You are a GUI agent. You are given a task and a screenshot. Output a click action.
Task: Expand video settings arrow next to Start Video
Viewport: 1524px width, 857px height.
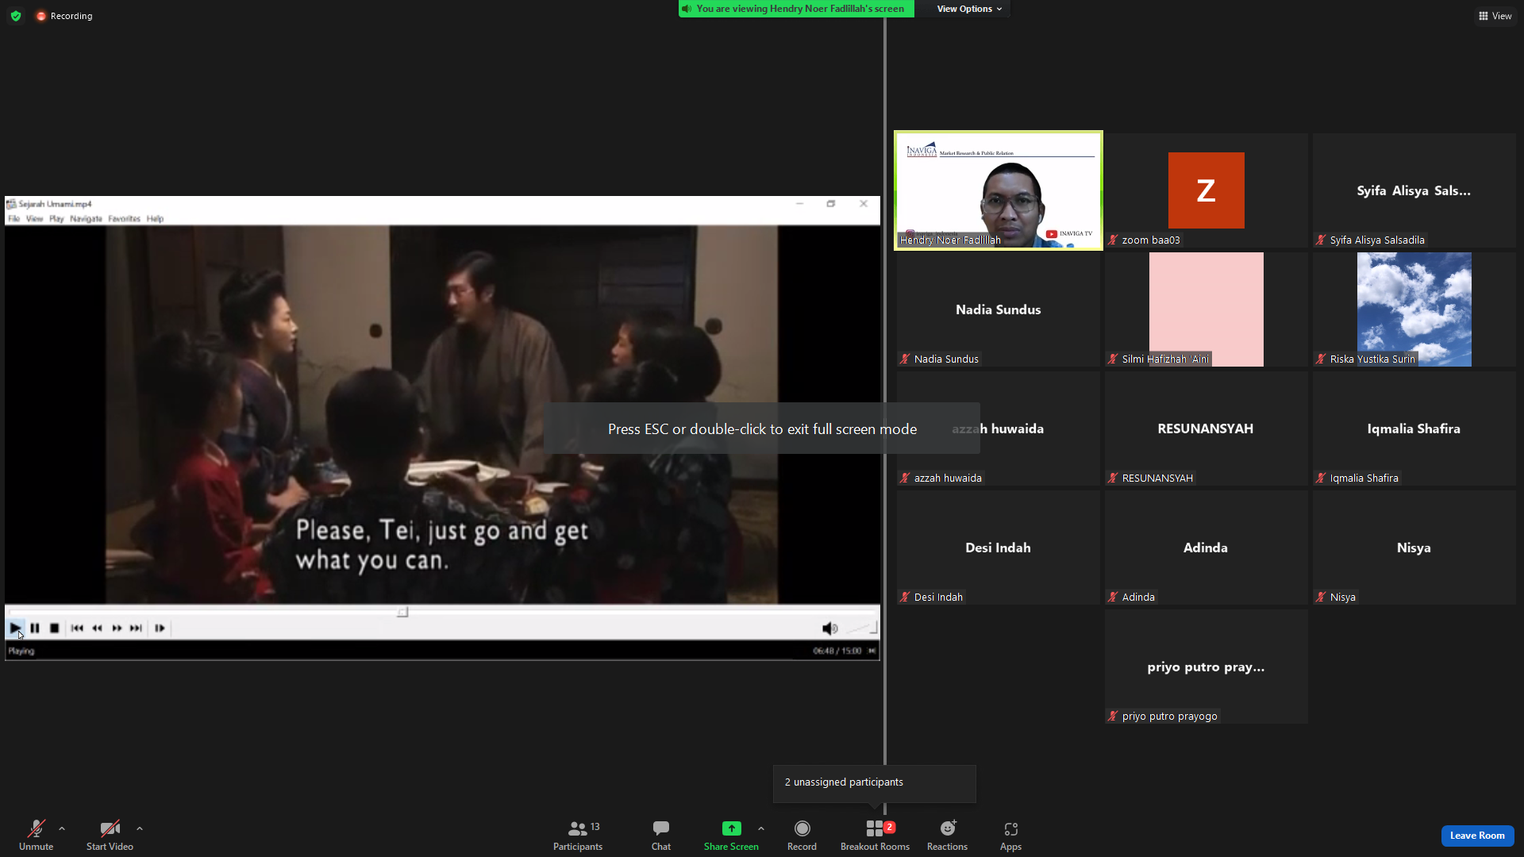(140, 828)
